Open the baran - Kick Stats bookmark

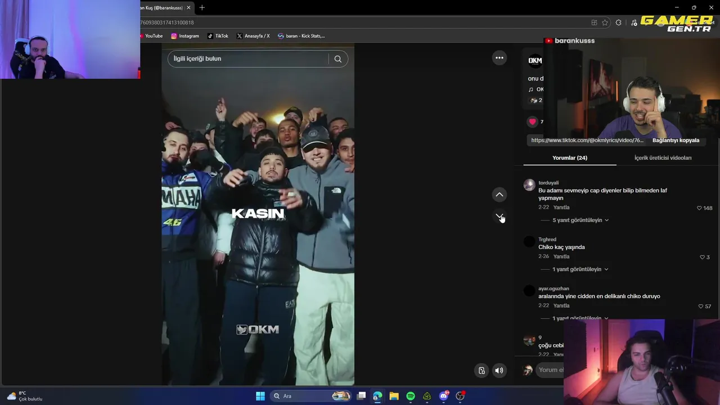click(301, 36)
